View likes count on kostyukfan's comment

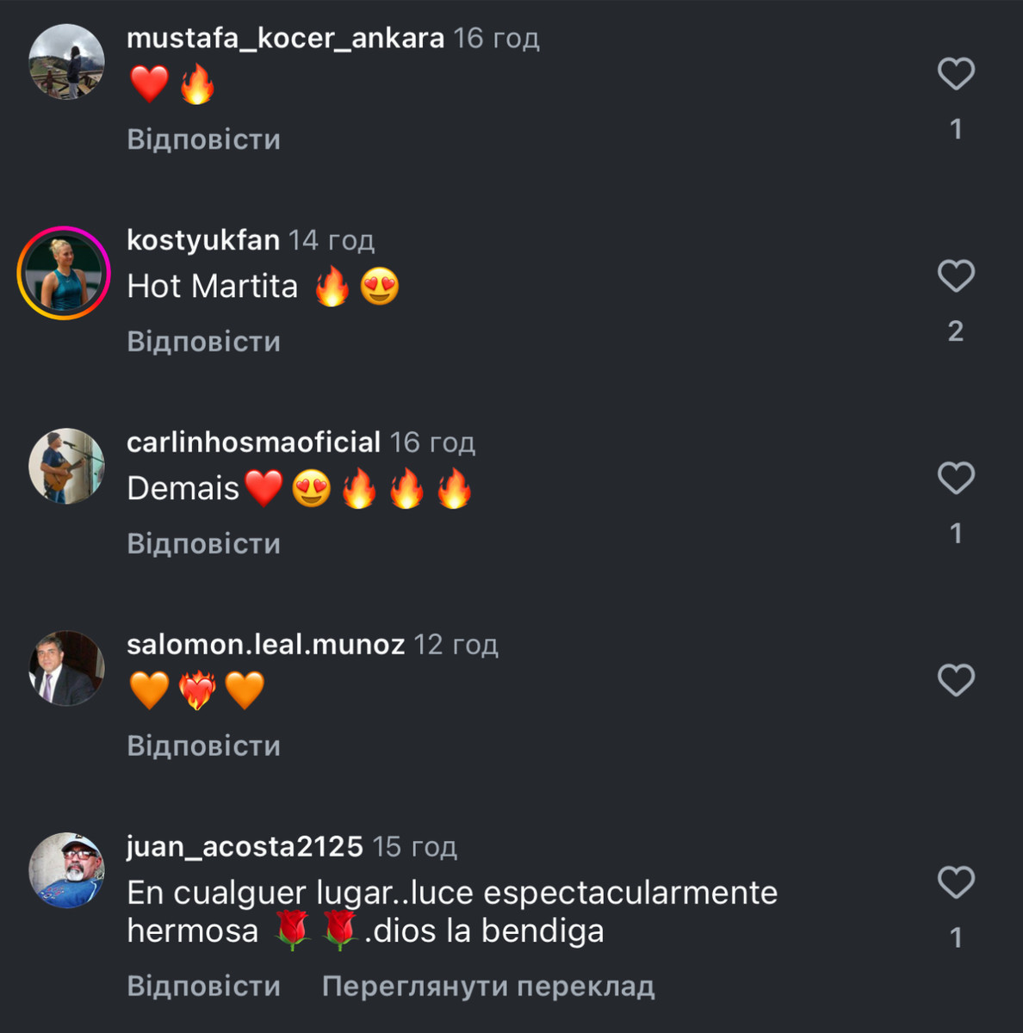coord(955,331)
